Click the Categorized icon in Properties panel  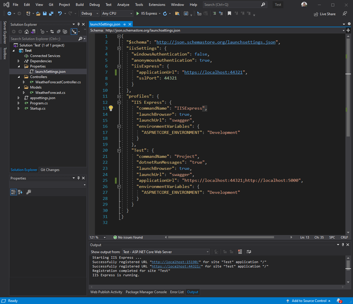coord(13,192)
